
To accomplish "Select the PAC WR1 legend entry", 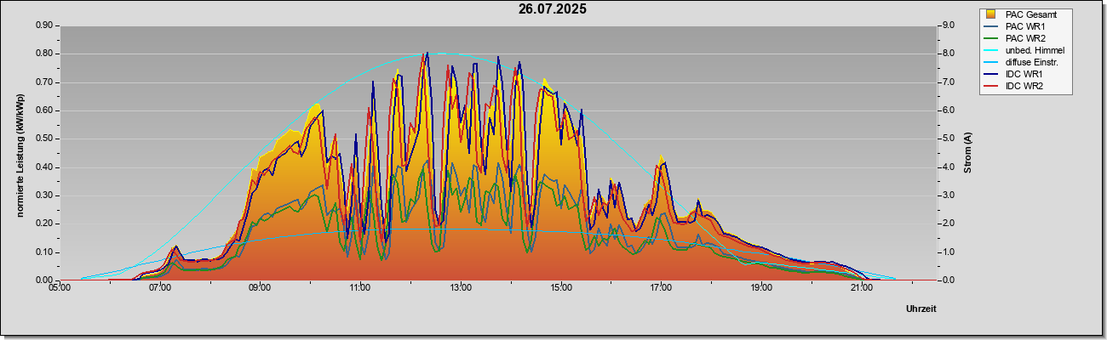I will pyautogui.click(x=1025, y=26).
